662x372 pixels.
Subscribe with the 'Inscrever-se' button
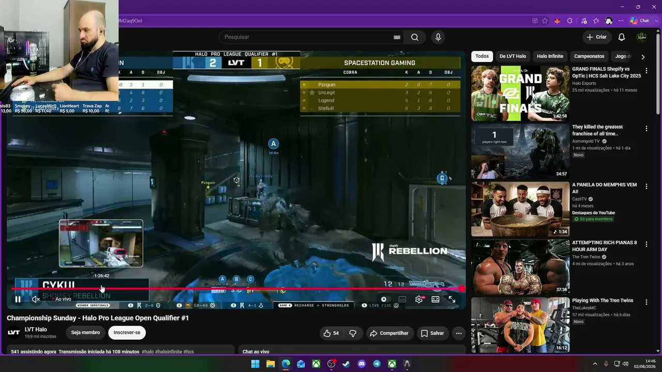[127, 333]
